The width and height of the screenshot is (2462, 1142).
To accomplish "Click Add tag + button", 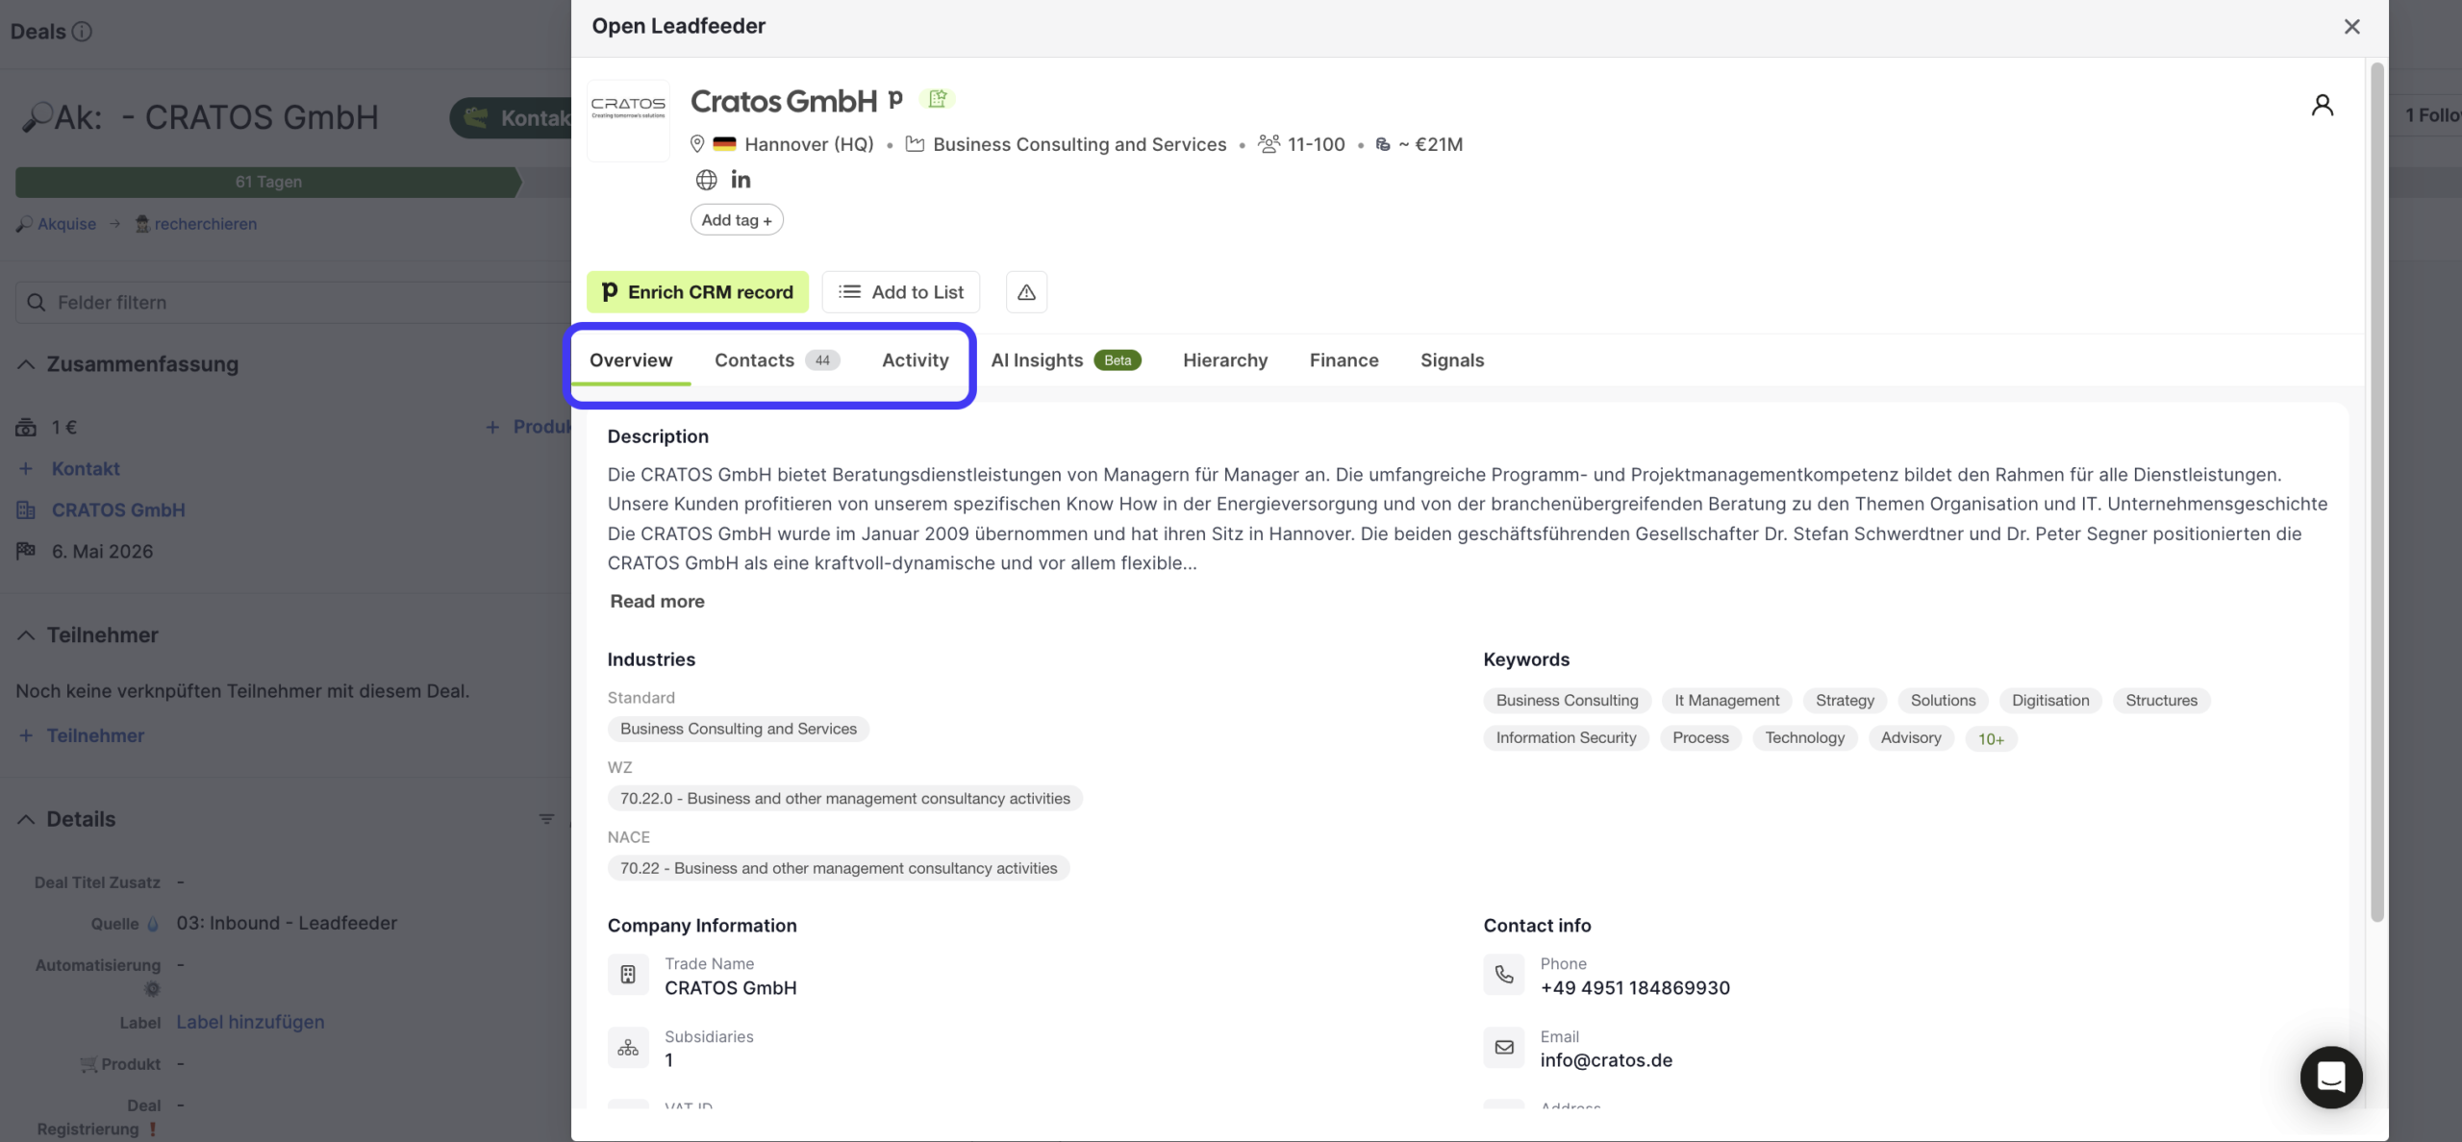I will coord(737,220).
